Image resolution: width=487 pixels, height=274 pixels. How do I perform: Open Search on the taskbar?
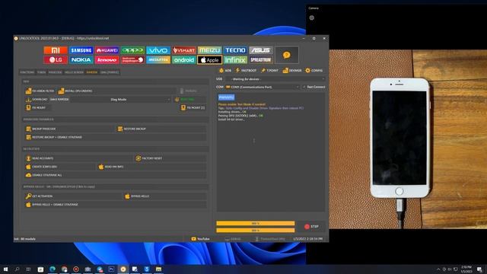[17, 269]
